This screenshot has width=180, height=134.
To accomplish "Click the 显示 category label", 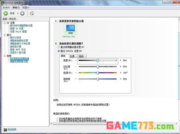I will pos(9,35).
